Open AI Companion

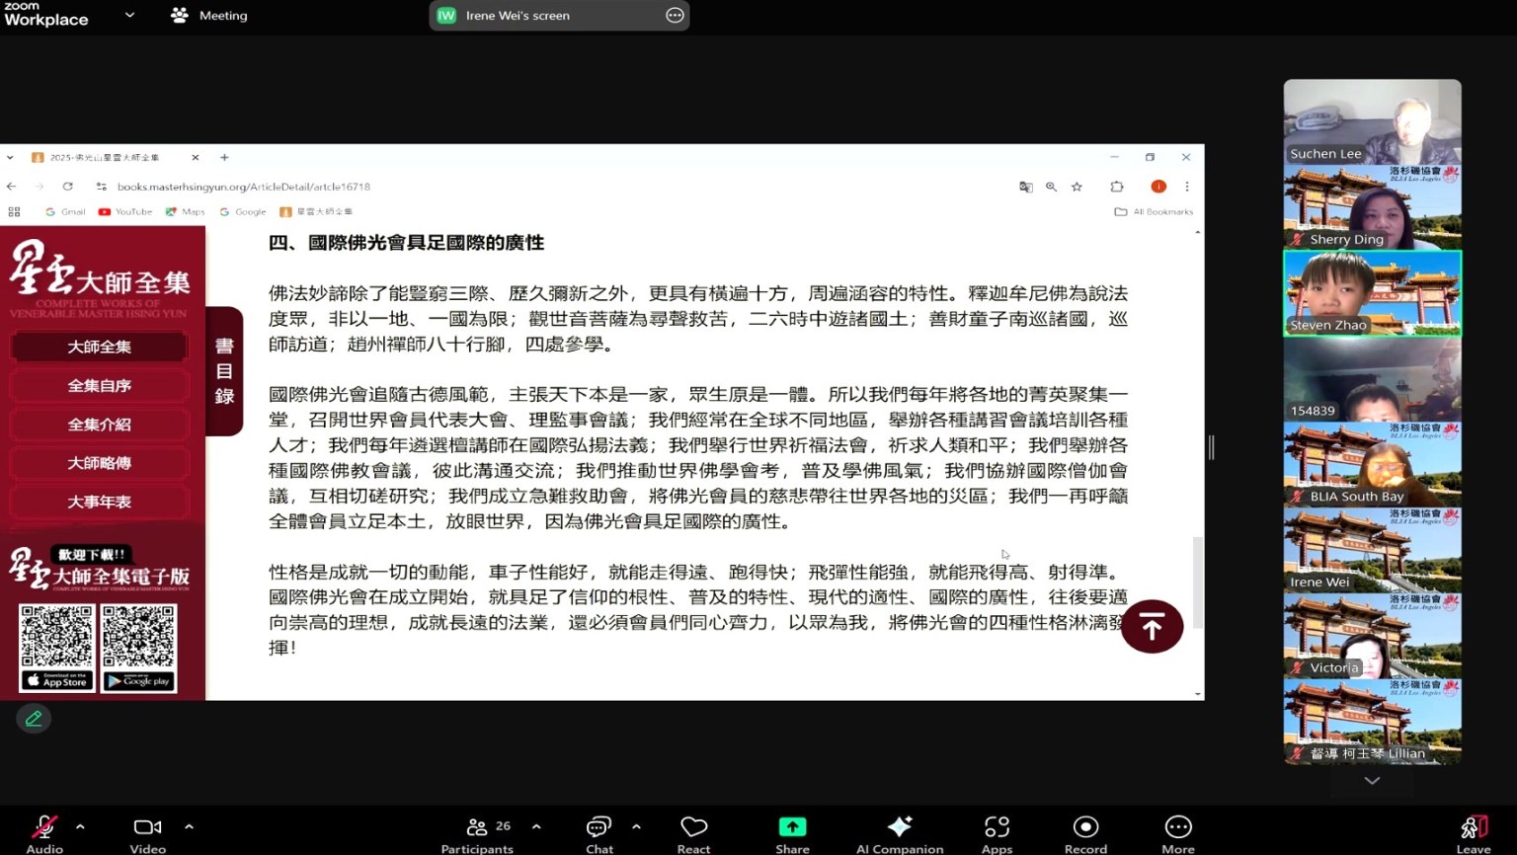click(900, 834)
